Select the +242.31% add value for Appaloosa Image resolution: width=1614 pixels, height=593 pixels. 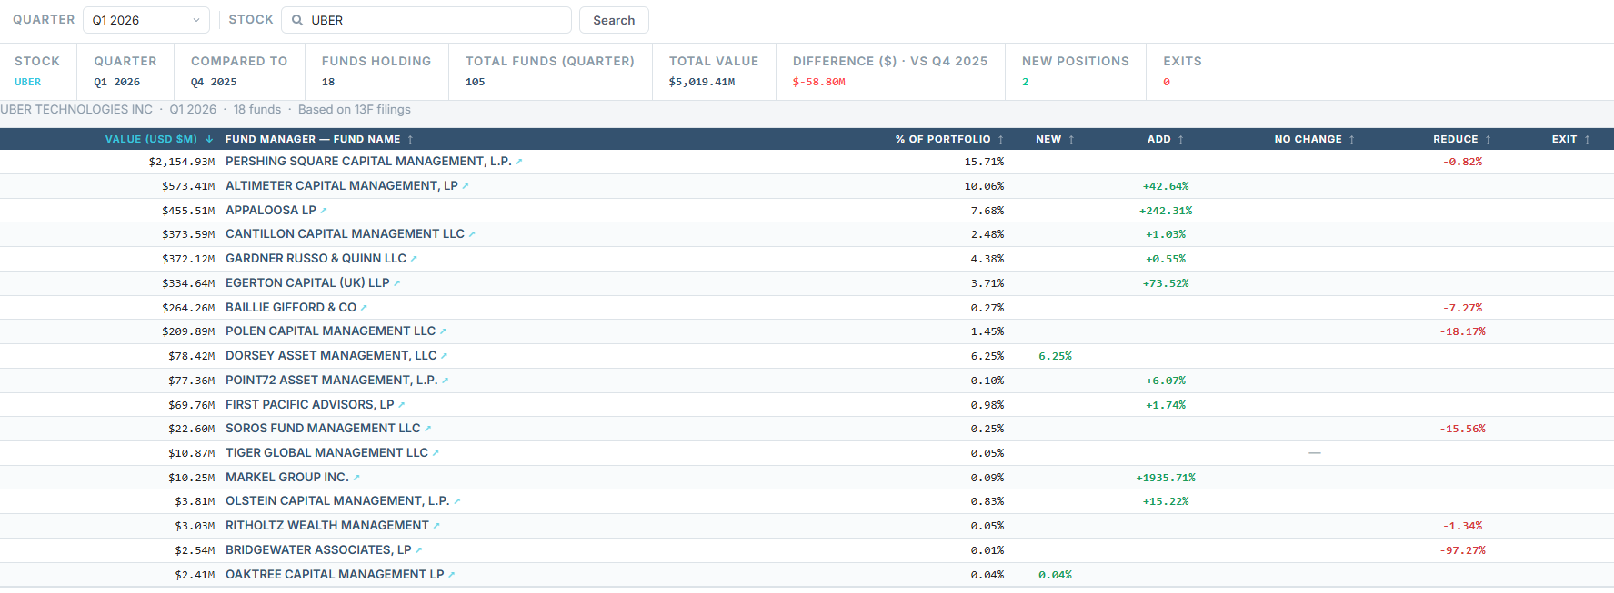[x=1166, y=211]
